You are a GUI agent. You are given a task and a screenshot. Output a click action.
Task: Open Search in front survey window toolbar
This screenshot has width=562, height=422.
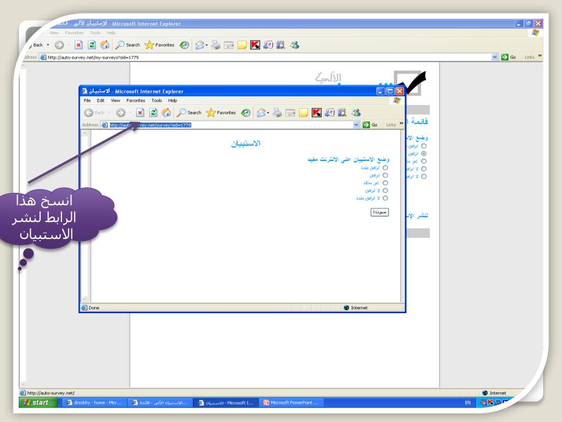189,113
